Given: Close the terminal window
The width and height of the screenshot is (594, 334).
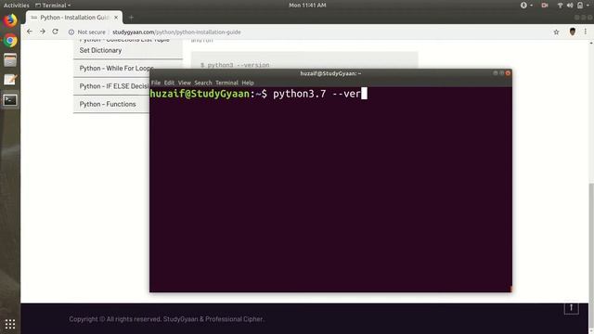Looking at the screenshot, I should pos(508,73).
